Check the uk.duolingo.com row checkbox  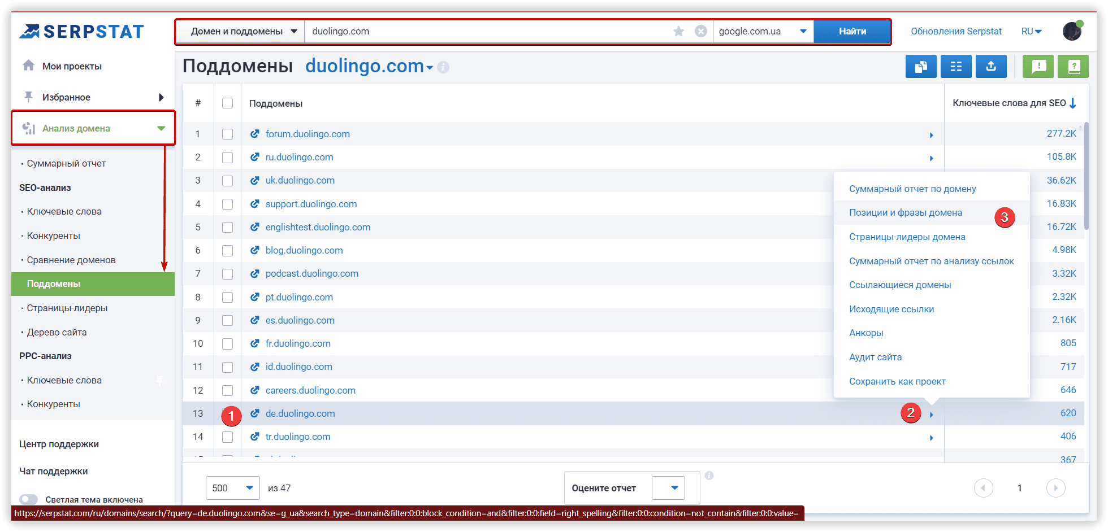click(227, 181)
